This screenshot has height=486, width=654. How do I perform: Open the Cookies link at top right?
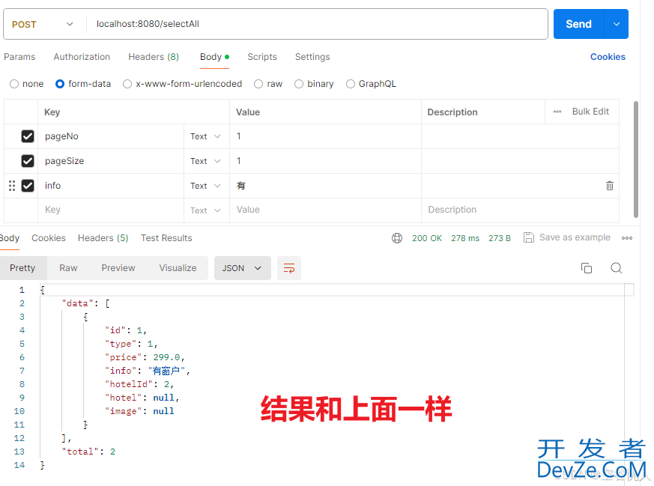608,57
